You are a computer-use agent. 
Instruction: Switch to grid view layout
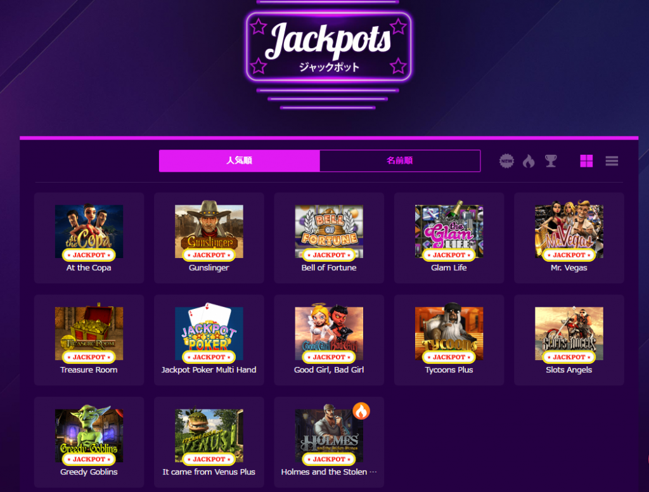click(586, 160)
